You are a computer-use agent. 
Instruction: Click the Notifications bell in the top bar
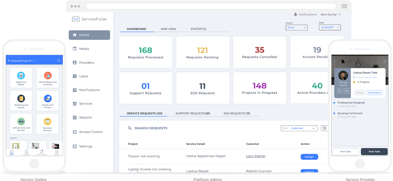(x=295, y=14)
